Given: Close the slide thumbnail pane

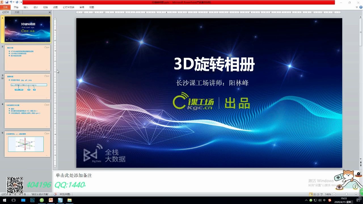Looking at the screenshot, I should pos(50,12).
